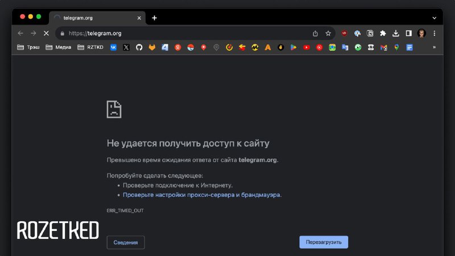Open the YouTube bookmark
This screenshot has width=455, height=256.
click(307, 47)
